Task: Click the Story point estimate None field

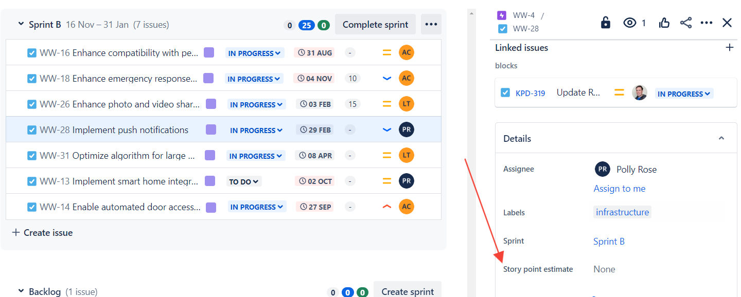Action: pyautogui.click(x=604, y=269)
